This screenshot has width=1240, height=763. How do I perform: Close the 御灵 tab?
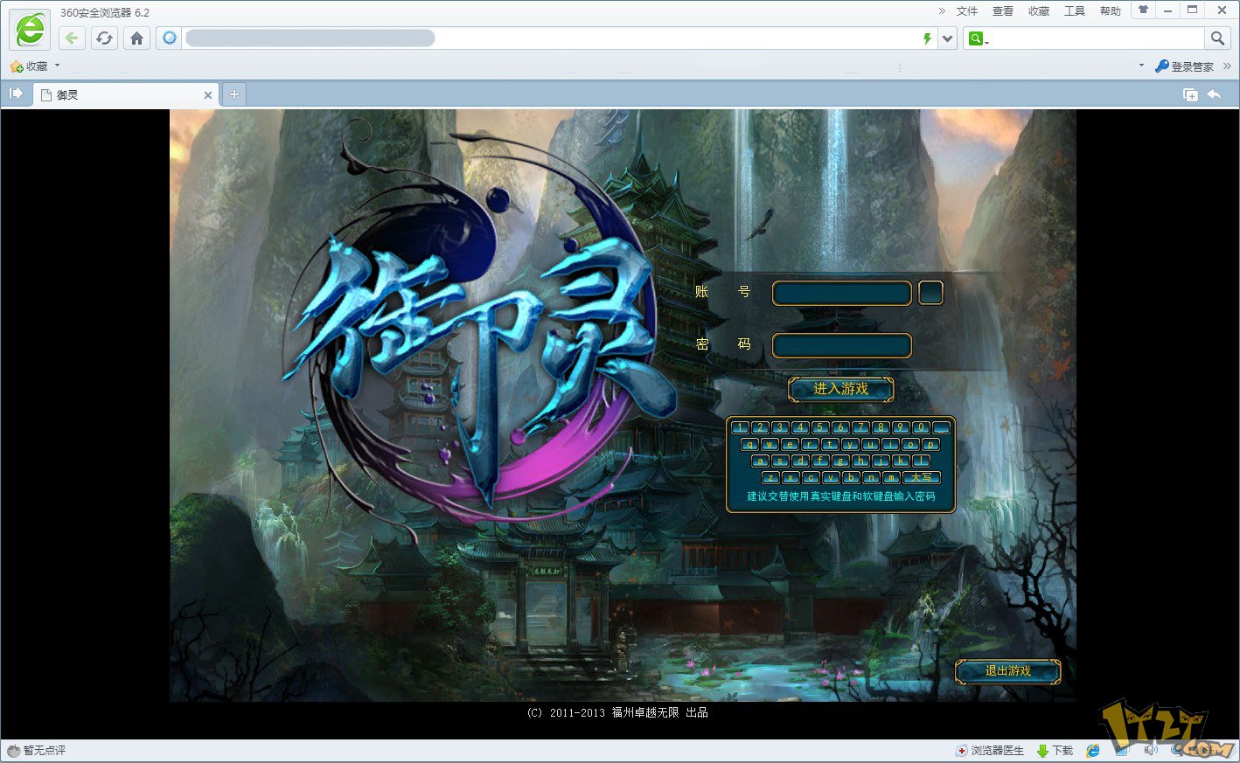[x=208, y=95]
